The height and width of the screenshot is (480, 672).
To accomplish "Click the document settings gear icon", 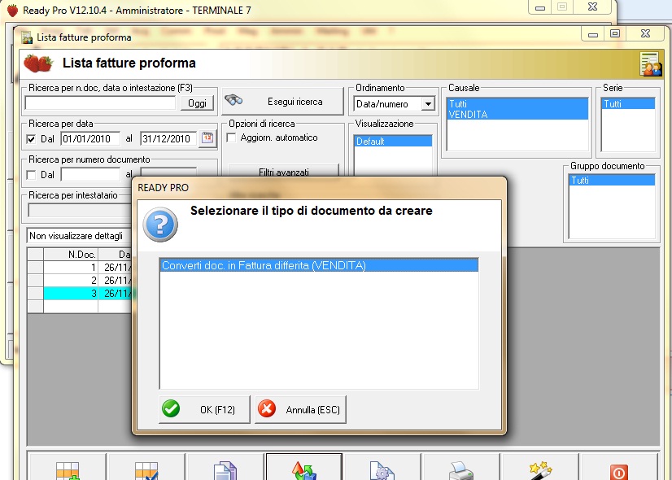I will click(x=382, y=470).
